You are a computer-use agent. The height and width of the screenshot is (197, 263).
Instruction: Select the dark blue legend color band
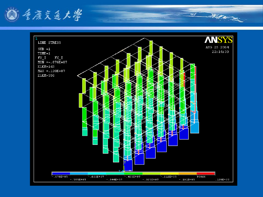(61, 174)
